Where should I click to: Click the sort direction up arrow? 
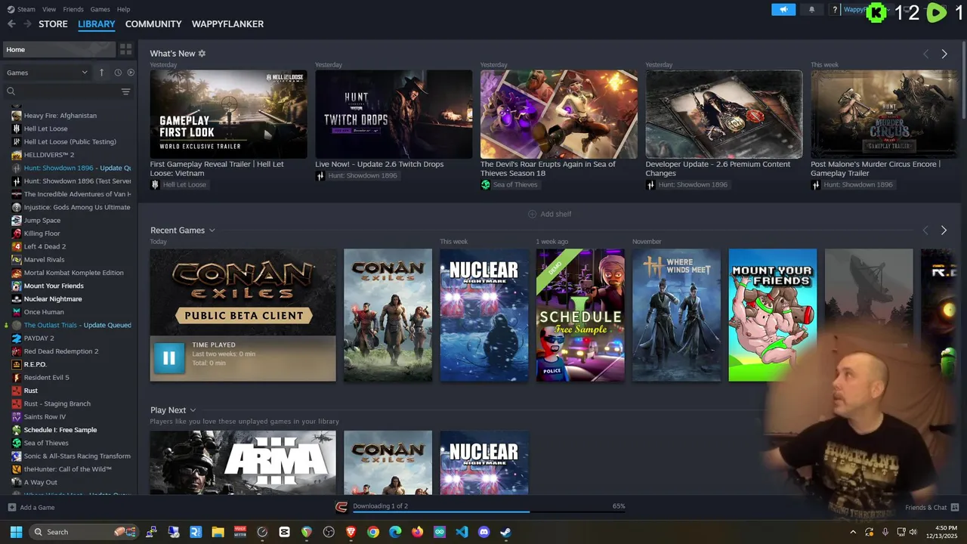pos(101,73)
